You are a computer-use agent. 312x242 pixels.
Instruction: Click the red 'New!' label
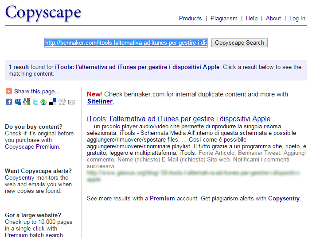(x=94, y=94)
